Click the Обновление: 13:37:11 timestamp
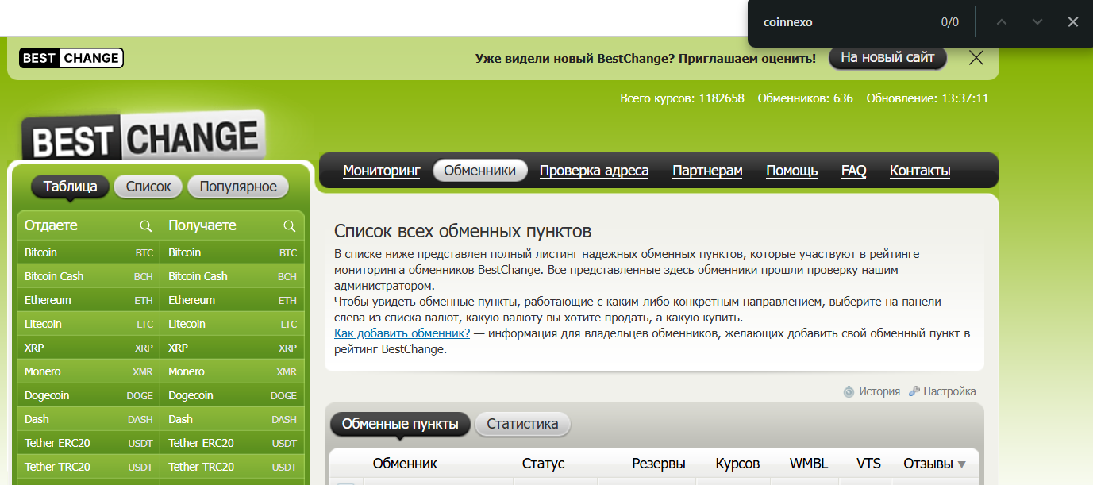 927,98
